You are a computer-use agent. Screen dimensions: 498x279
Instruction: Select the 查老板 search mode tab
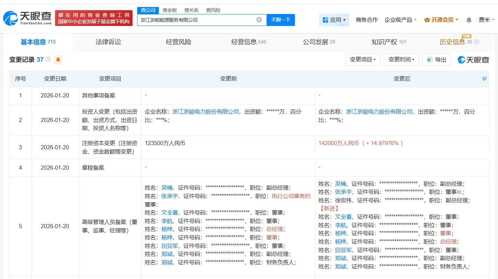(x=170, y=10)
